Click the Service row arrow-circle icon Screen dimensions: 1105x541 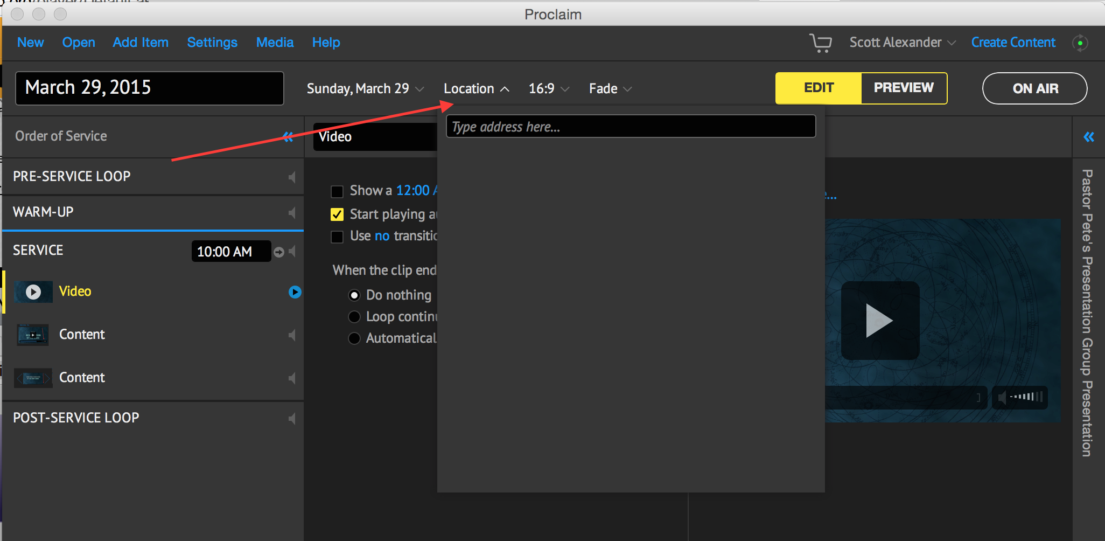pos(279,252)
